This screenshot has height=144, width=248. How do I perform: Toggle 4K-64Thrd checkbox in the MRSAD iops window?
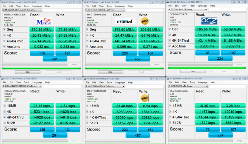(x=5, y=117)
